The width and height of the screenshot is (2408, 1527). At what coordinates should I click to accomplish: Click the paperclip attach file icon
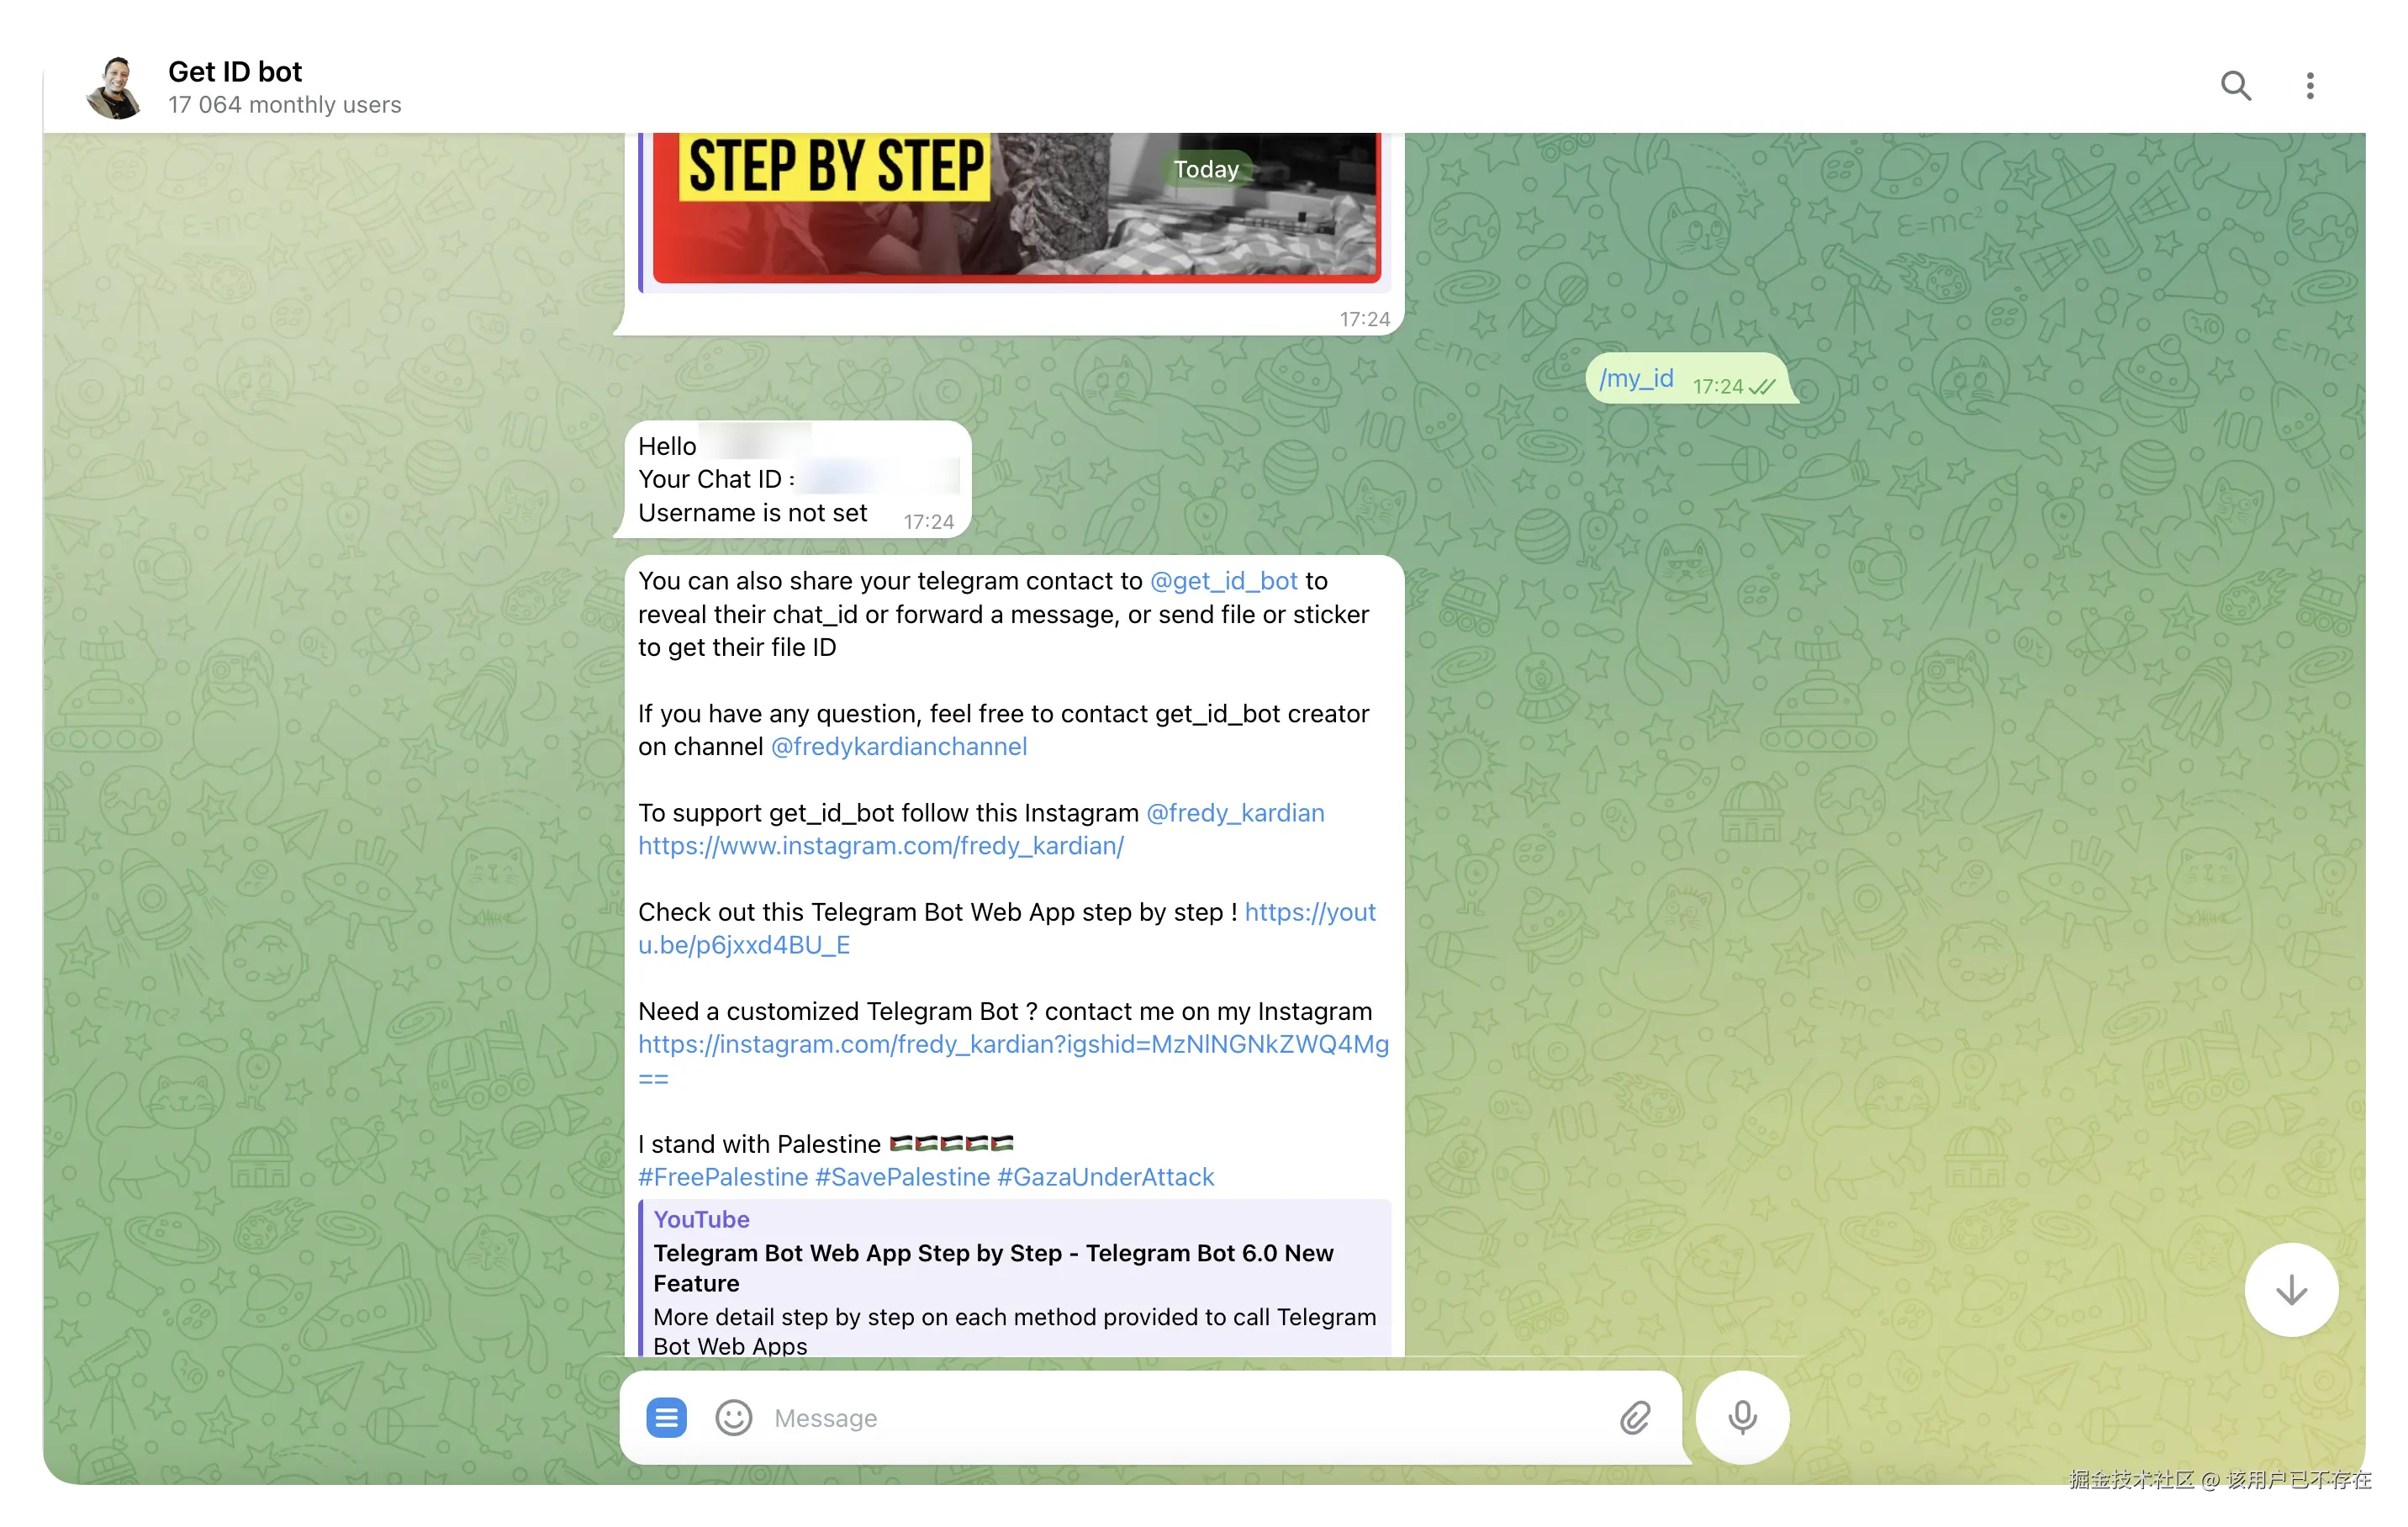click(1635, 1417)
